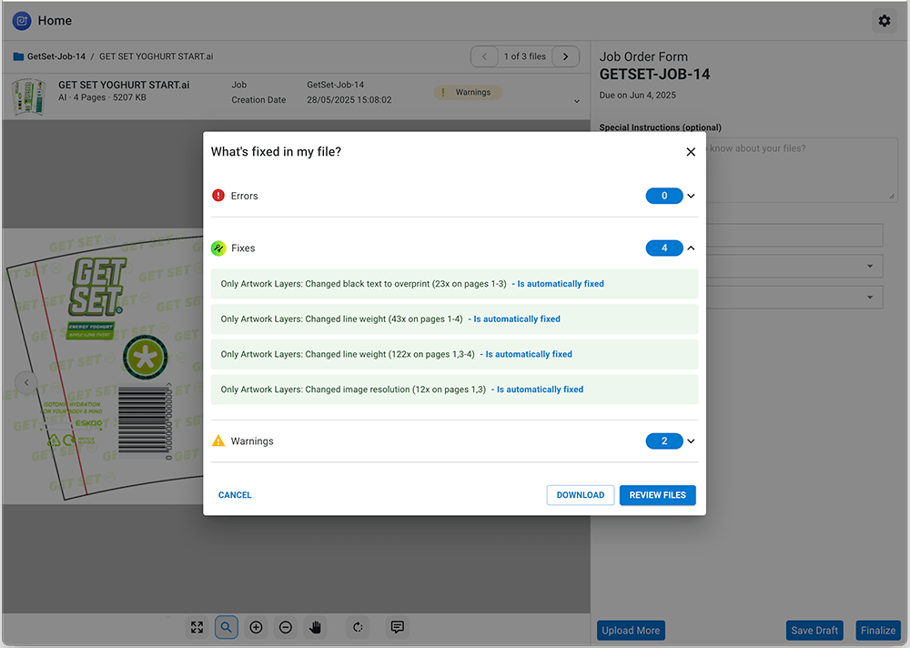Click the zoom out minus icon
Viewport: 910px width, 648px height.
286,627
